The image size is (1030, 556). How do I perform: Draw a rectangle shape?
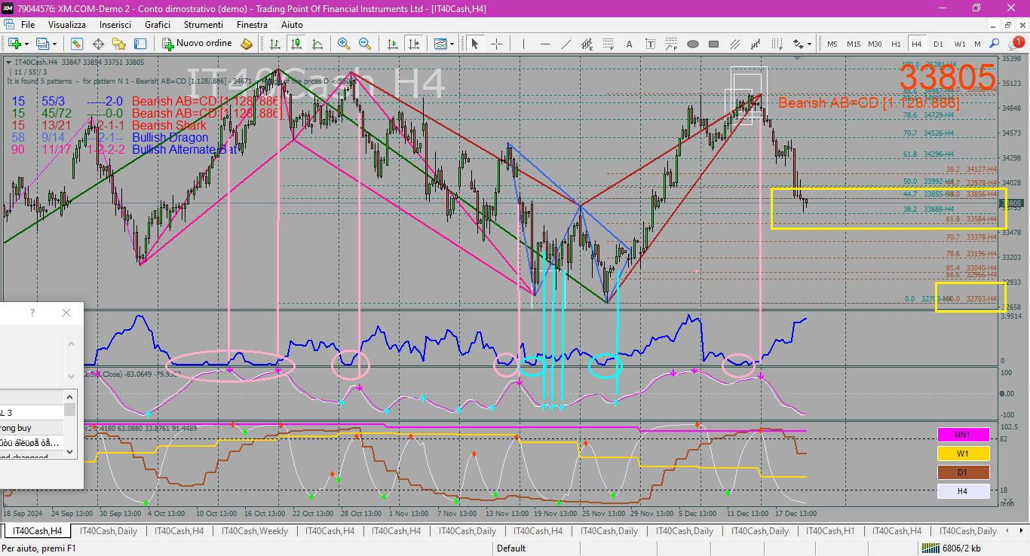pos(714,44)
